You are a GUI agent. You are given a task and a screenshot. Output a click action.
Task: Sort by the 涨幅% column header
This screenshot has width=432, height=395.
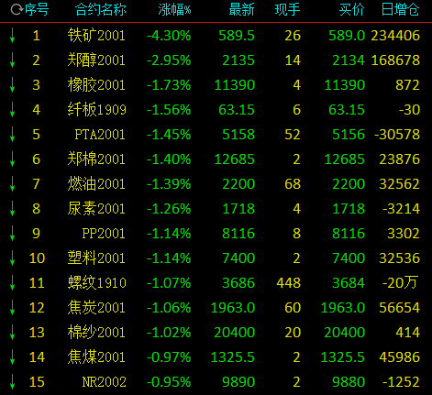174,10
